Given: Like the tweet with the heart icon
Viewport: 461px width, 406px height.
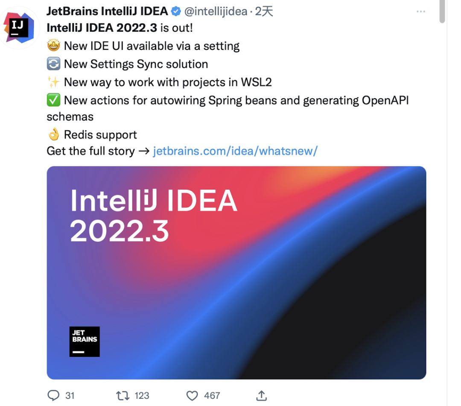Looking at the screenshot, I should click(x=192, y=396).
